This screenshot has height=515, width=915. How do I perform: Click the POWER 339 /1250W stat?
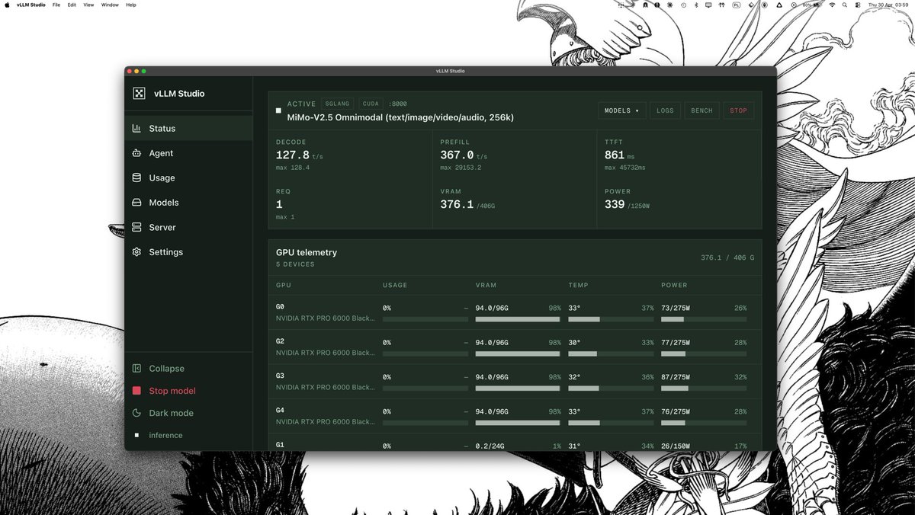pyautogui.click(x=627, y=205)
